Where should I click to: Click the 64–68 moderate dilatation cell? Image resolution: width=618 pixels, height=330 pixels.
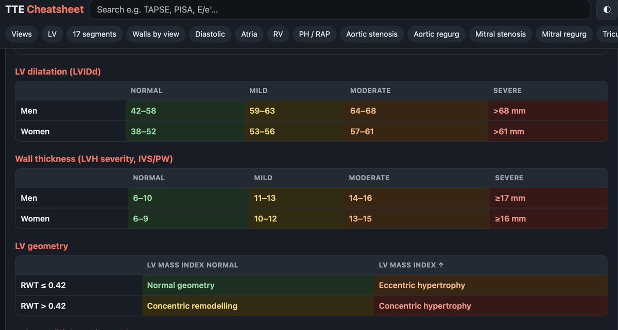417,111
